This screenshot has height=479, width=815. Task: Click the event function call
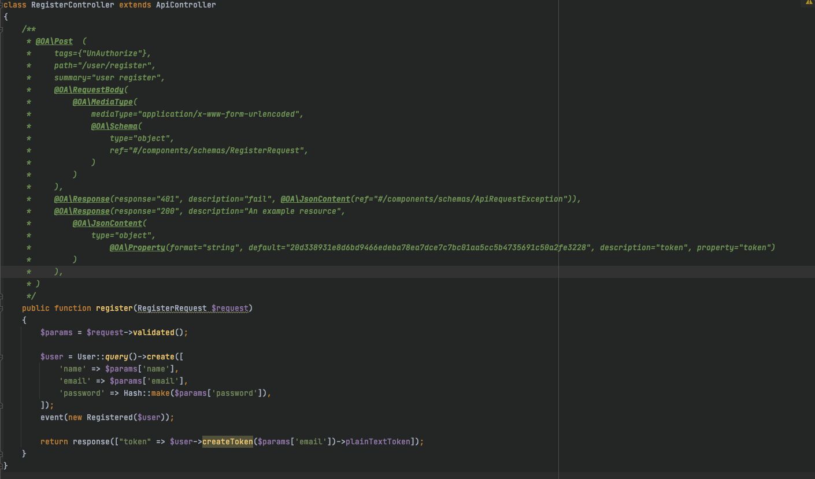click(x=52, y=417)
